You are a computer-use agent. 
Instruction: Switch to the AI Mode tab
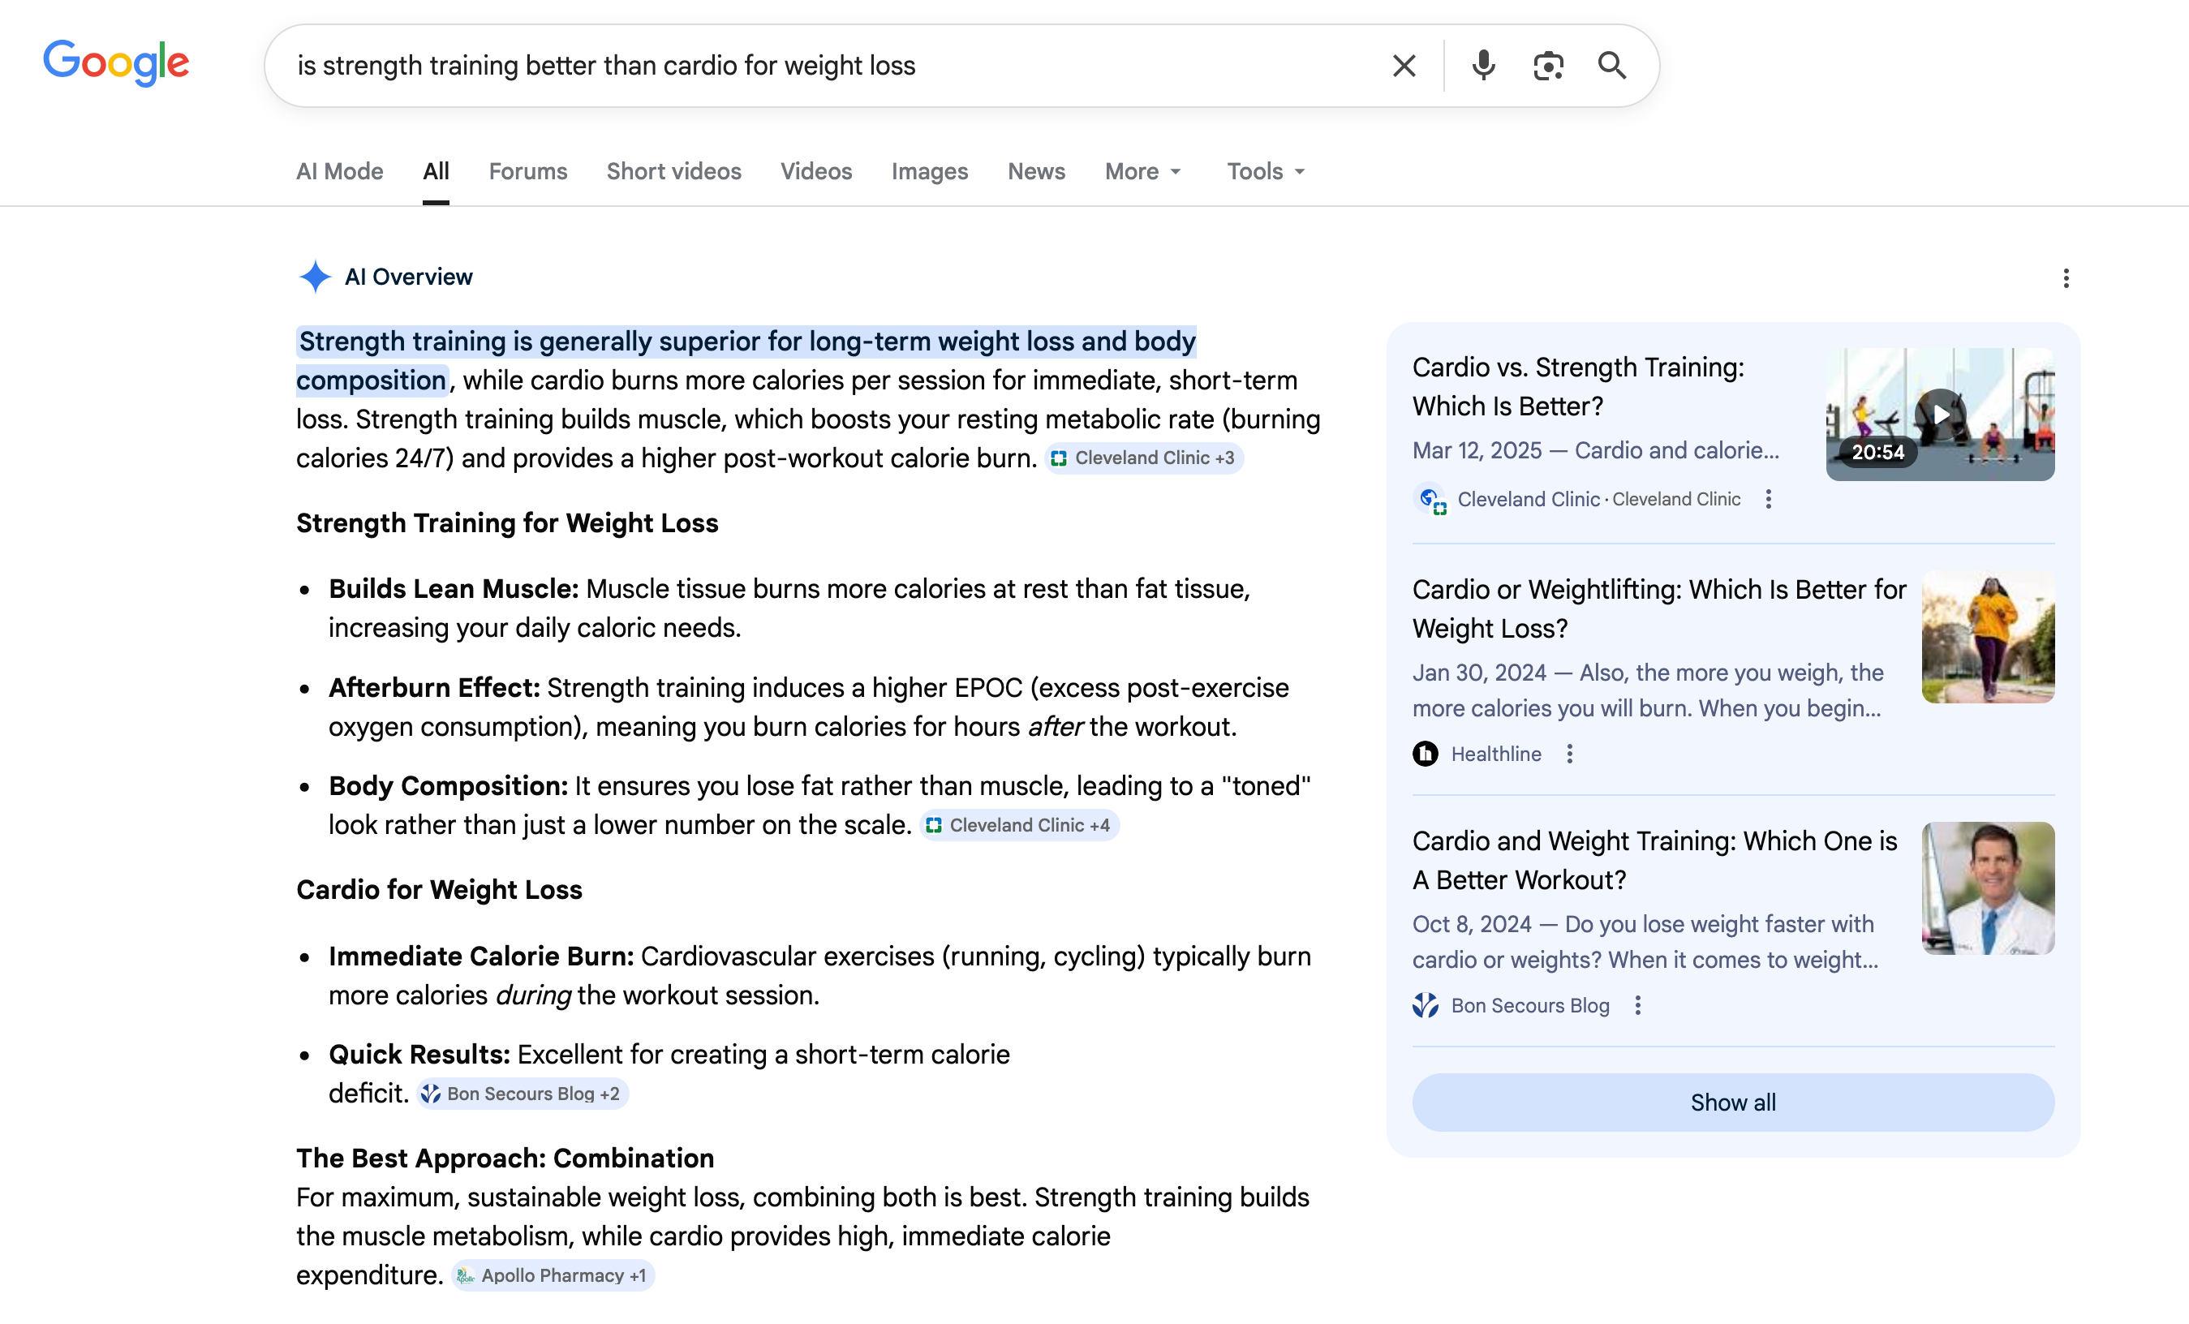[339, 171]
